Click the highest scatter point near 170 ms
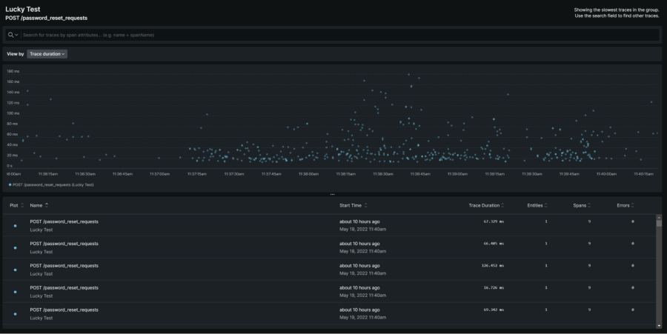This screenshot has width=667, height=334. (408, 74)
